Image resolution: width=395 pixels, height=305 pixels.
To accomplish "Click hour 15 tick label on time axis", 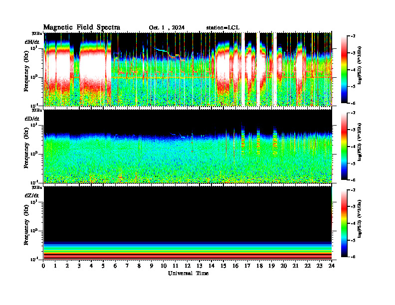I will [223, 266].
